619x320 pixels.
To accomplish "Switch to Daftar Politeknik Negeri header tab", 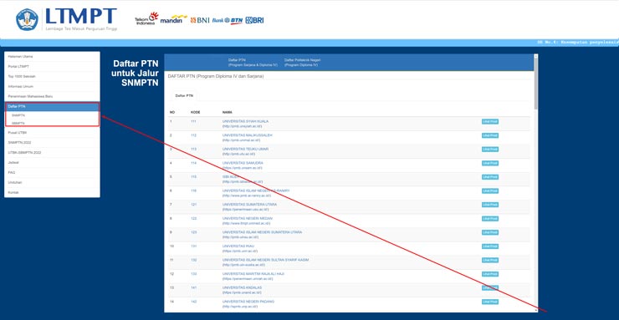I will pyautogui.click(x=302, y=63).
